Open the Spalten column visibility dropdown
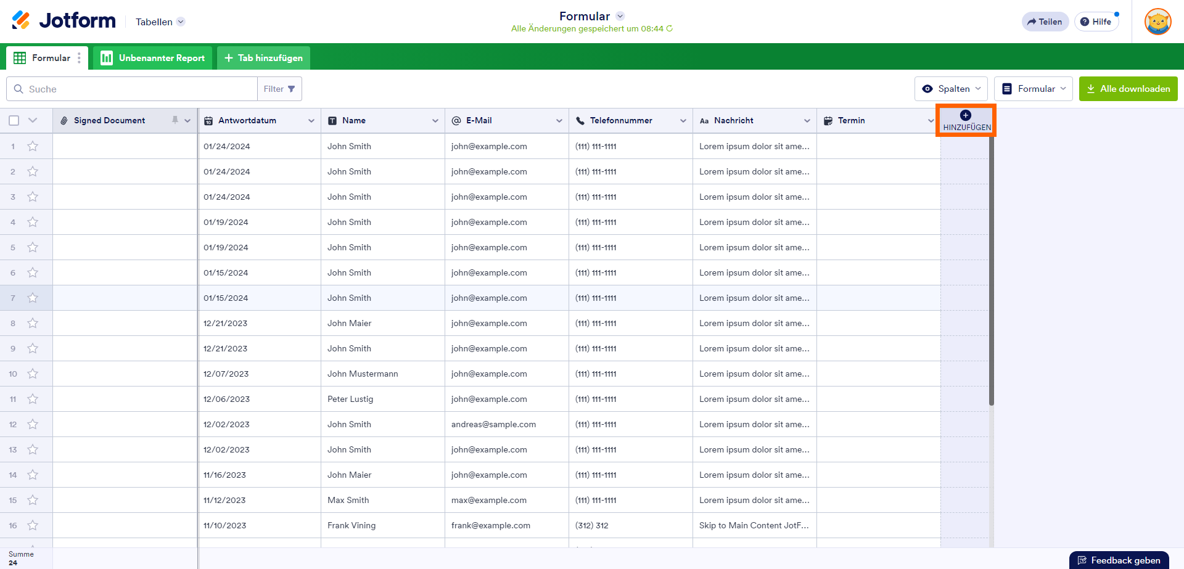The height and width of the screenshot is (569, 1184). [x=951, y=89]
